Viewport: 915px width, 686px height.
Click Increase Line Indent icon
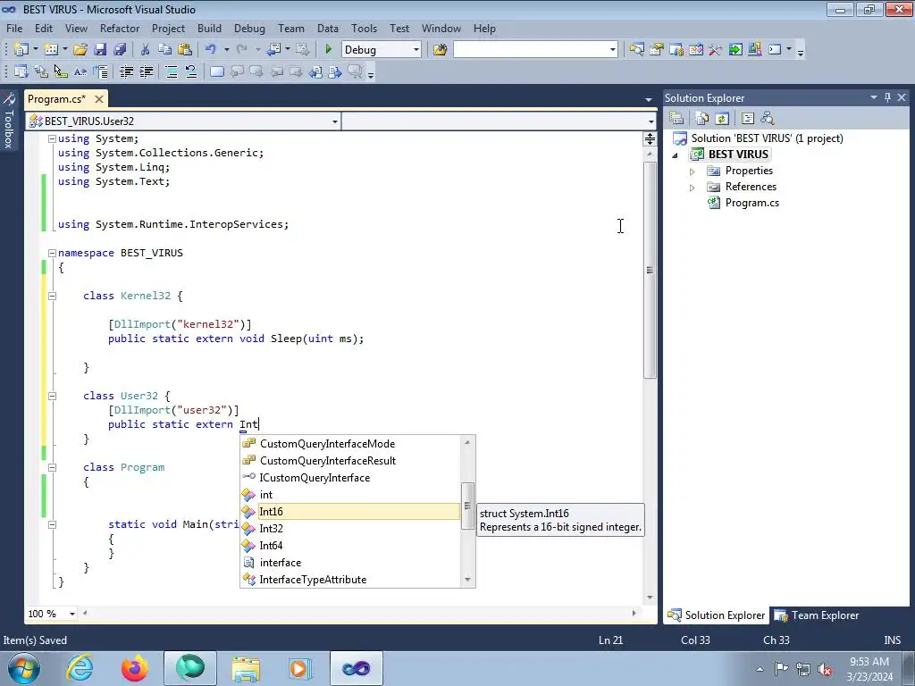click(147, 71)
